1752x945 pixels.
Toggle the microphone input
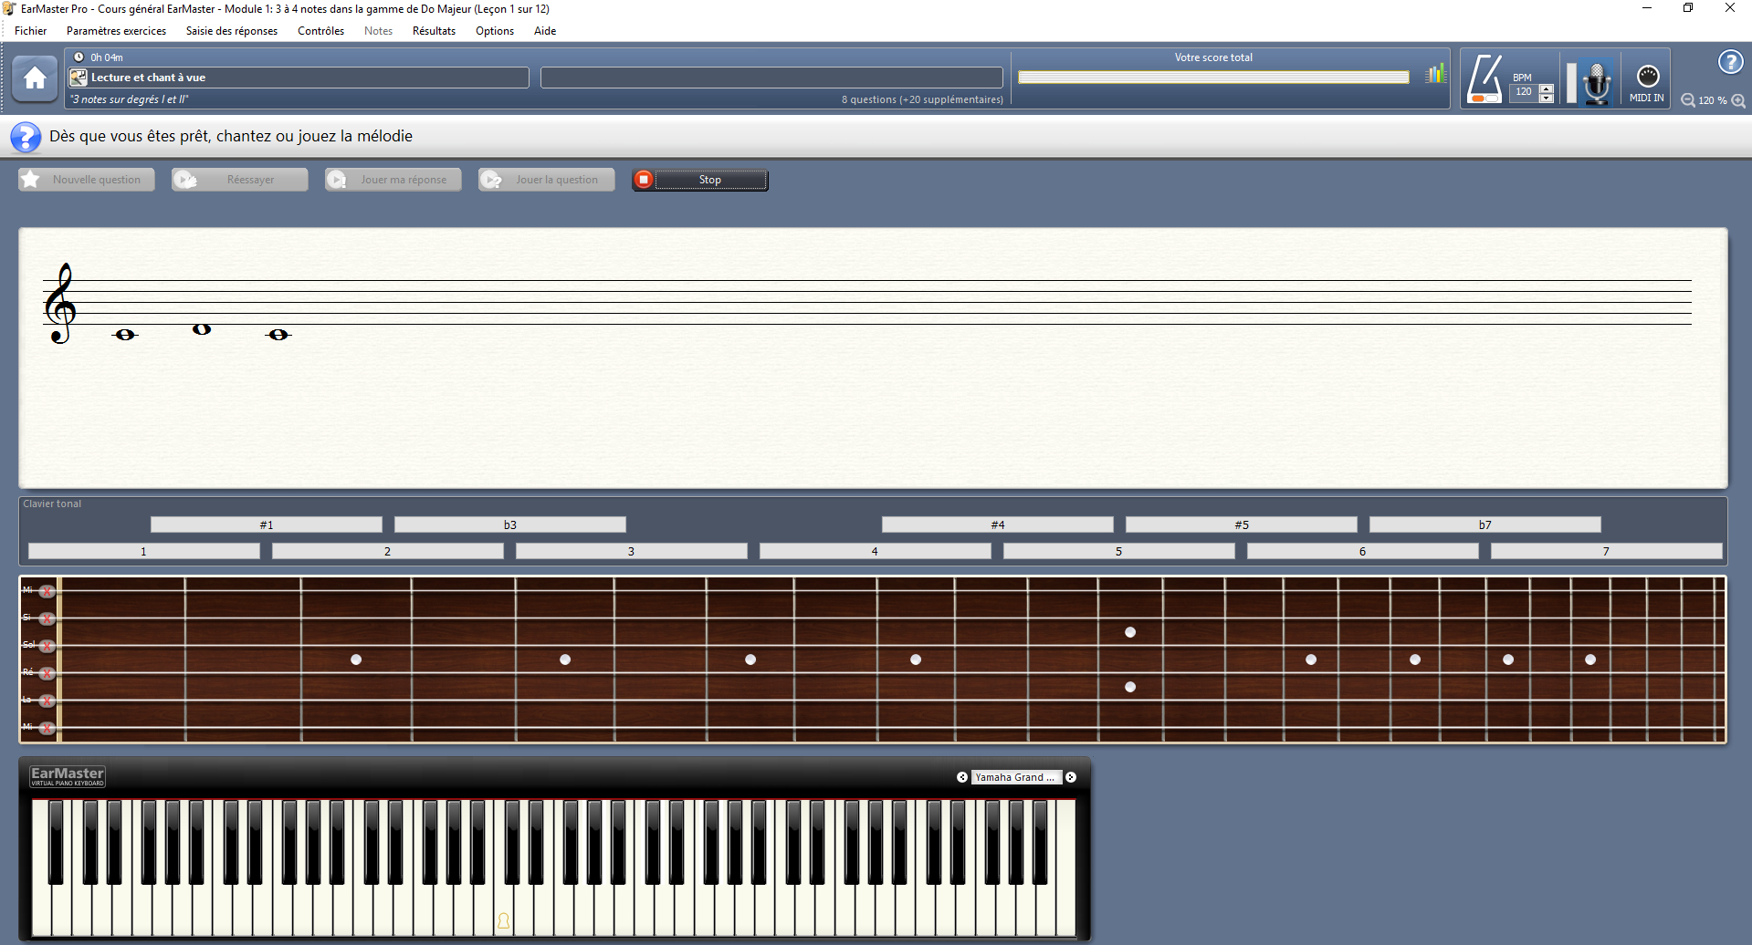[x=1597, y=83]
